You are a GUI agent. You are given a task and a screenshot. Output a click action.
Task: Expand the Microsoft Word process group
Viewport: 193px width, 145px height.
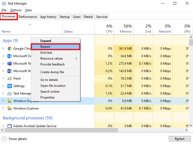[x=3, y=71]
